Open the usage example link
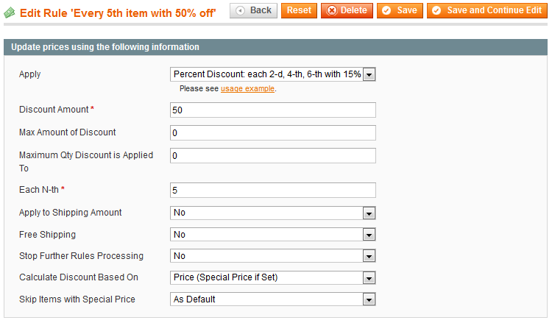 (x=247, y=88)
